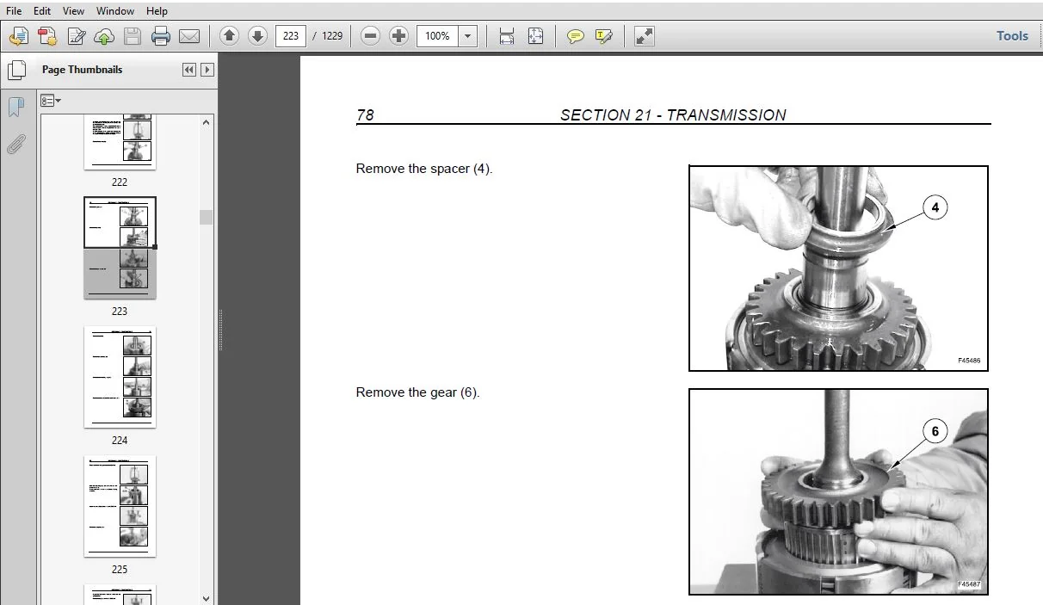The width and height of the screenshot is (1043, 605).
Task: Zoom out with the minus button
Action: pyautogui.click(x=370, y=36)
